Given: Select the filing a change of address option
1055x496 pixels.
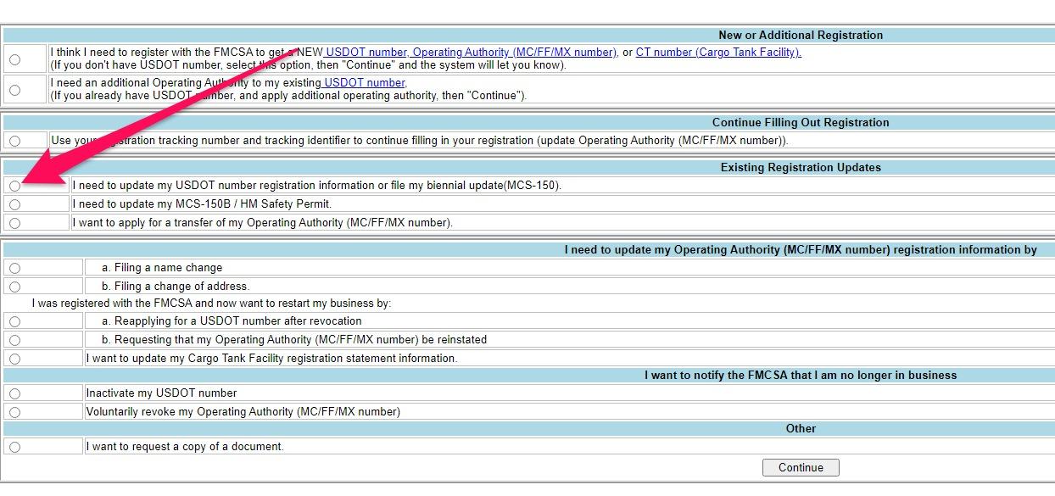Looking at the screenshot, I should (x=14, y=284).
